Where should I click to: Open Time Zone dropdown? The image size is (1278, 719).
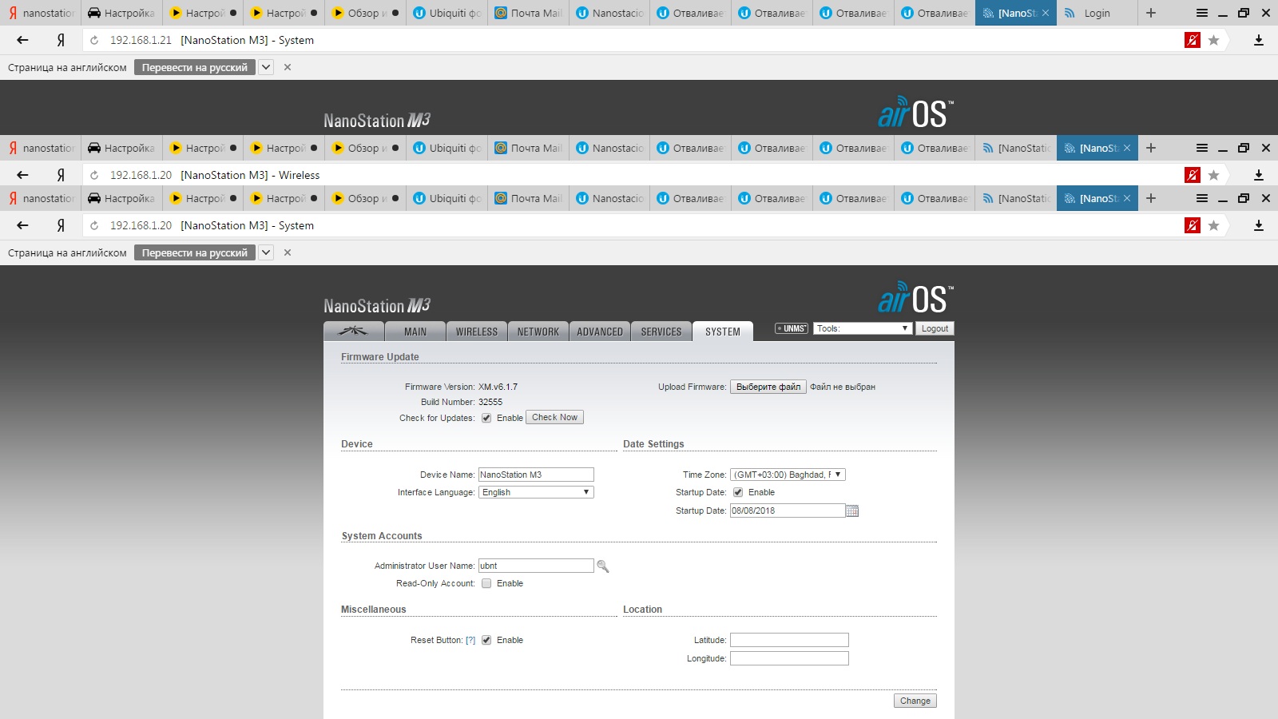click(x=788, y=475)
